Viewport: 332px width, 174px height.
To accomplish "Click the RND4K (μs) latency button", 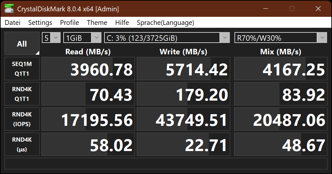I will (22, 145).
